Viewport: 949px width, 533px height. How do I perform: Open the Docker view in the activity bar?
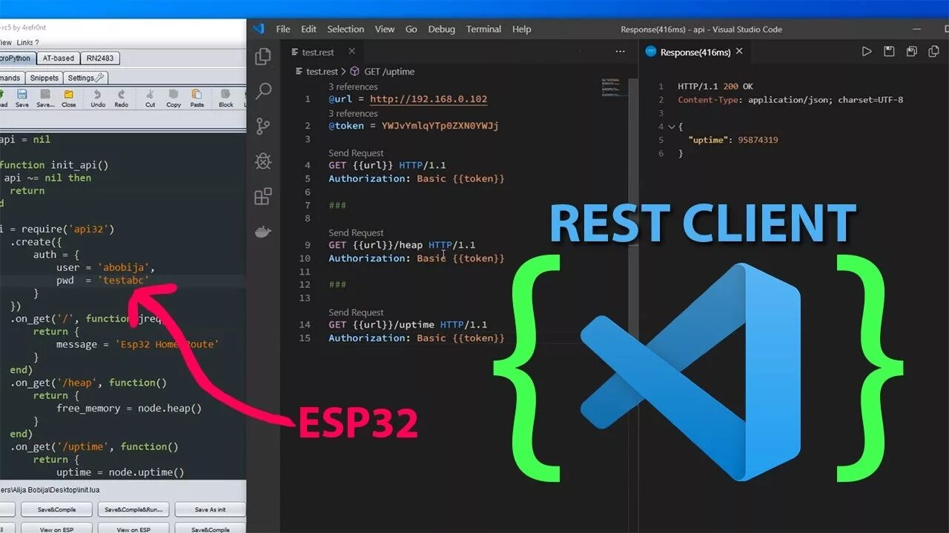coord(262,232)
